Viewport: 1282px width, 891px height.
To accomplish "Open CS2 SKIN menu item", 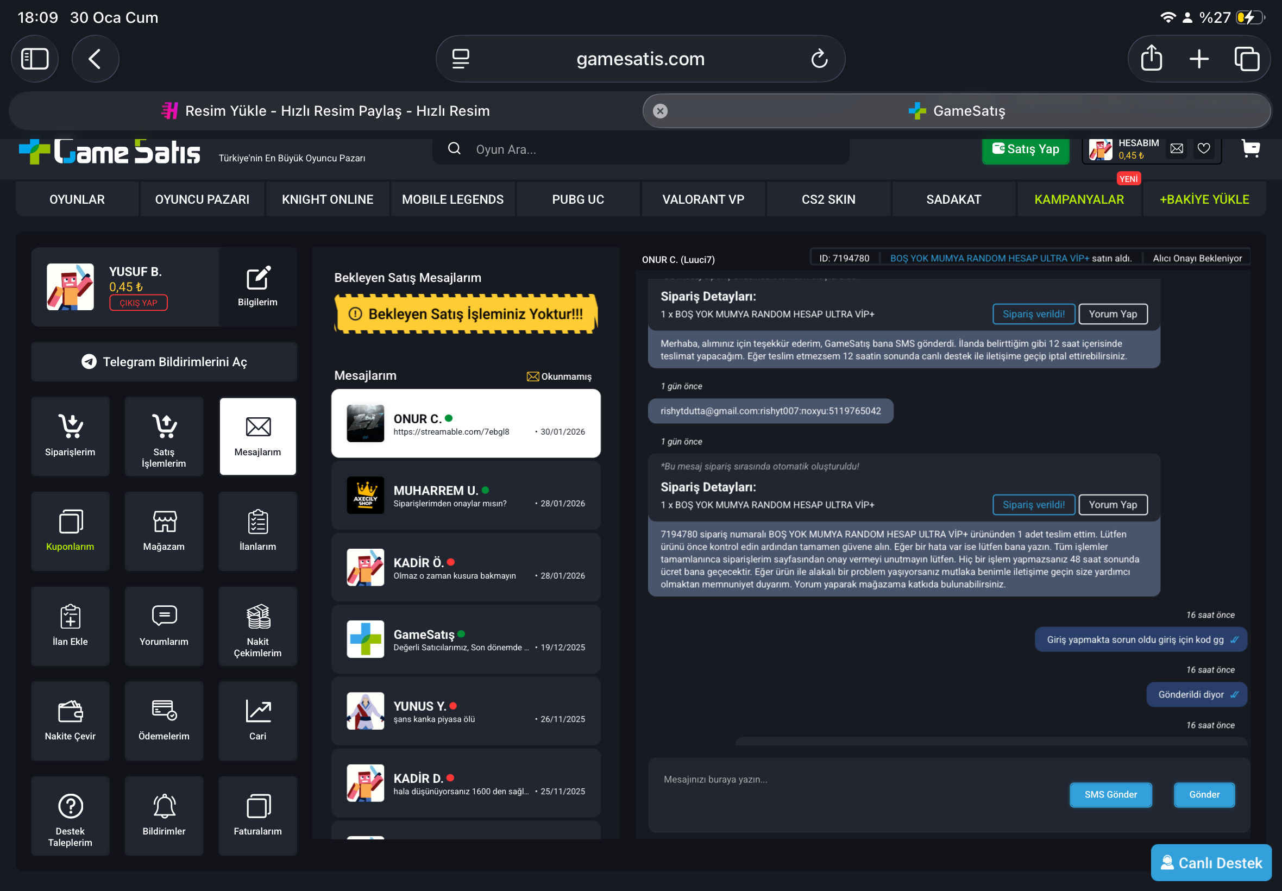I will (829, 199).
